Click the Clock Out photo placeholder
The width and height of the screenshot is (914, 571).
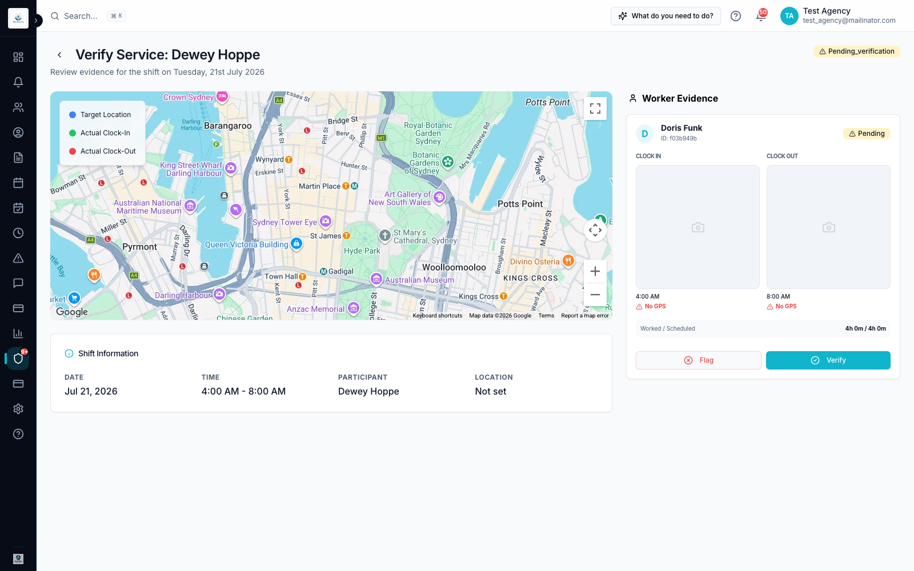pyautogui.click(x=828, y=227)
